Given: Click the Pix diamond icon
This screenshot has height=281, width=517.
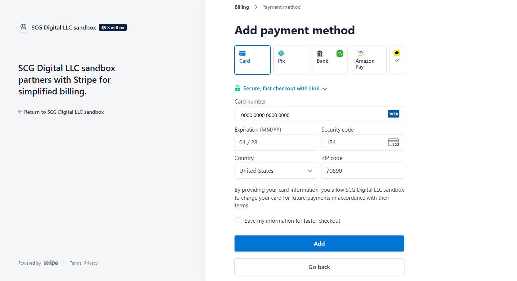Looking at the screenshot, I should (x=281, y=54).
